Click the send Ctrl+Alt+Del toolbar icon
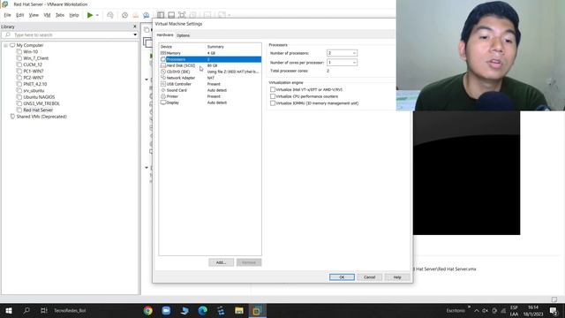 (x=110, y=15)
